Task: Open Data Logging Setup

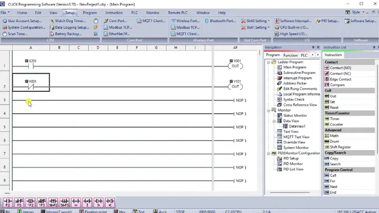Action: [x=69, y=27]
